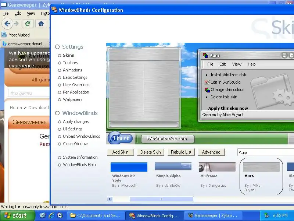The height and width of the screenshot is (221, 294).
Task: Open the Most Visited bookmarks icon
Action: click(4, 35)
